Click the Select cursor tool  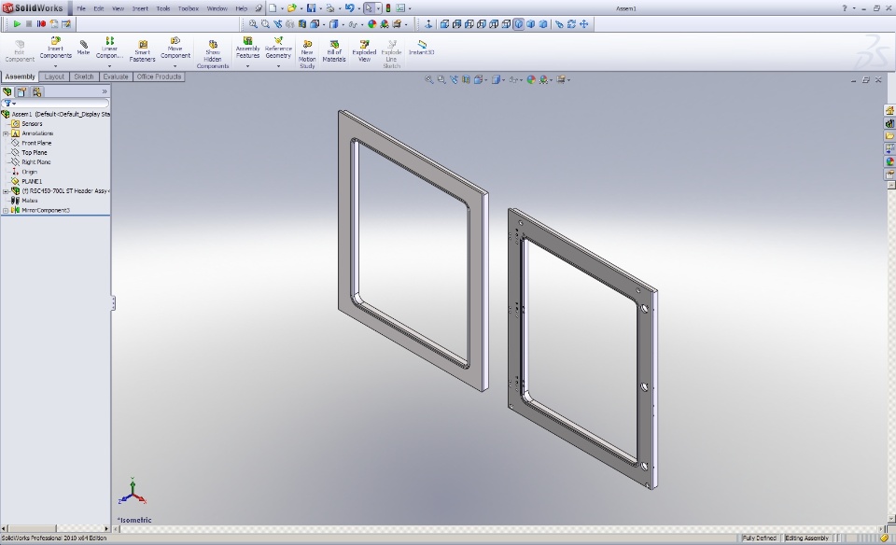(370, 8)
